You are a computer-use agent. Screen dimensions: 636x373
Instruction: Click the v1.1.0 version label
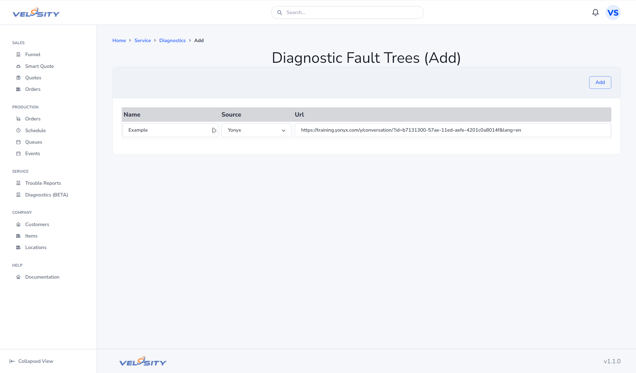(612, 361)
